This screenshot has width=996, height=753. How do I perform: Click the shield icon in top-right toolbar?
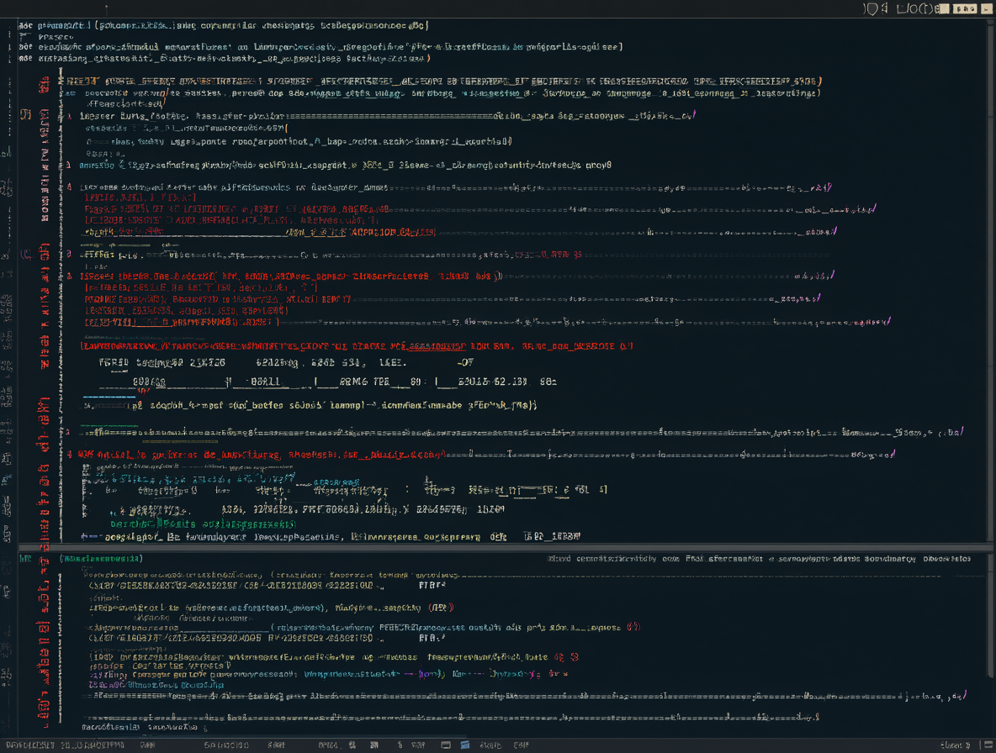pos(871,8)
